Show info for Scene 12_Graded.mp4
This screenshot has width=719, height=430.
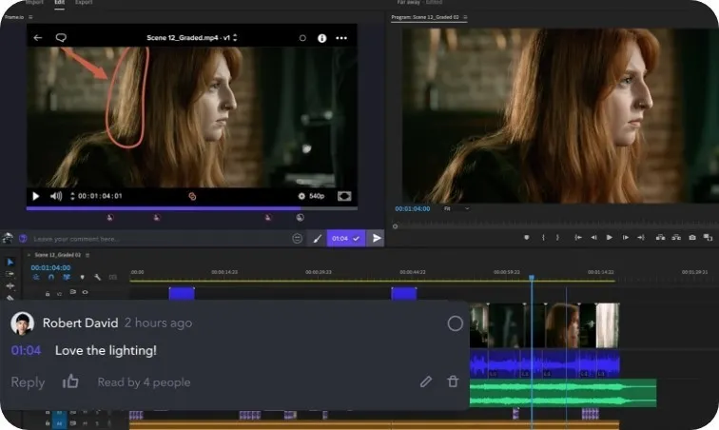click(321, 38)
